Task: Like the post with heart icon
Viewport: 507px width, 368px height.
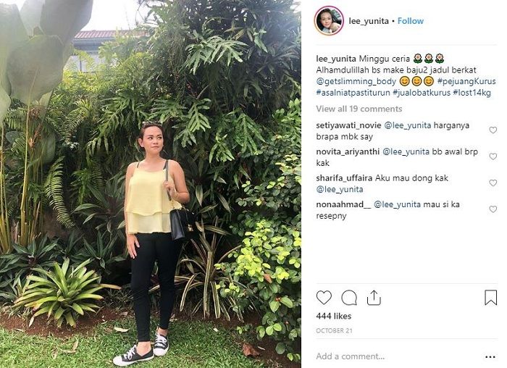Action: coord(324,298)
